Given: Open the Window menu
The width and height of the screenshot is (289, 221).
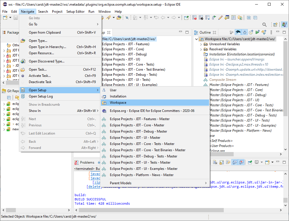Looking at the screenshot, I should [104, 11].
